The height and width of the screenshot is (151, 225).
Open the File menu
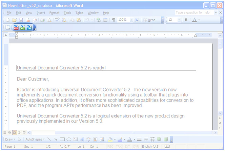tap(9, 13)
